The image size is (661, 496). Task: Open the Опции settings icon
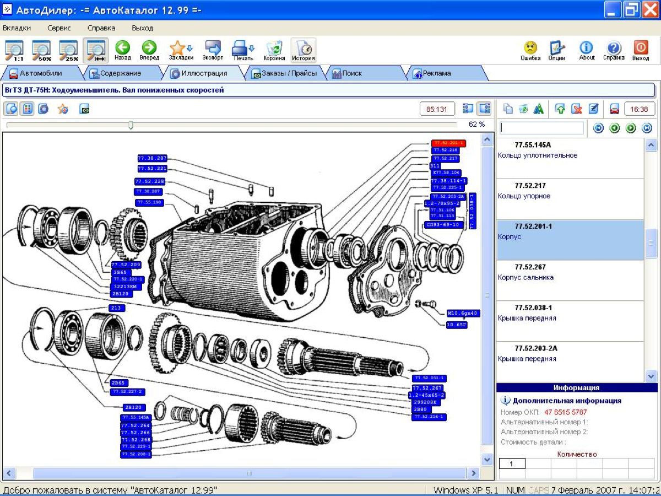click(557, 48)
